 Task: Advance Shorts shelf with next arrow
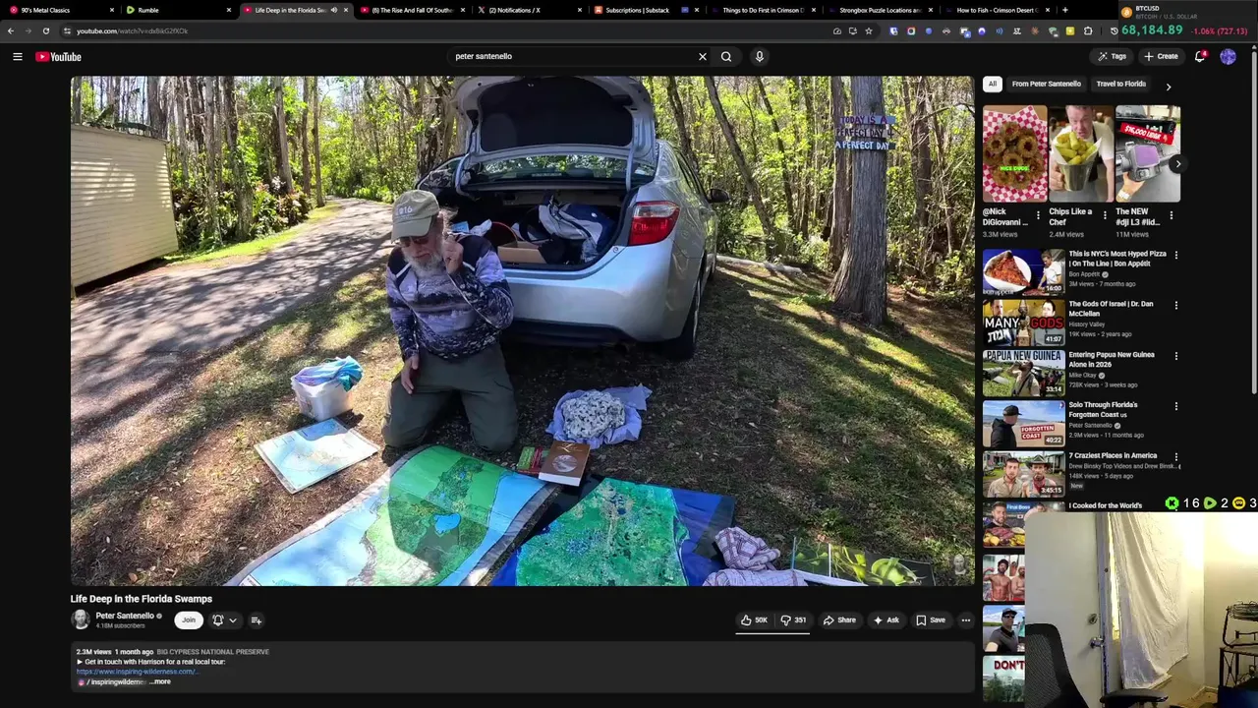tap(1176, 164)
